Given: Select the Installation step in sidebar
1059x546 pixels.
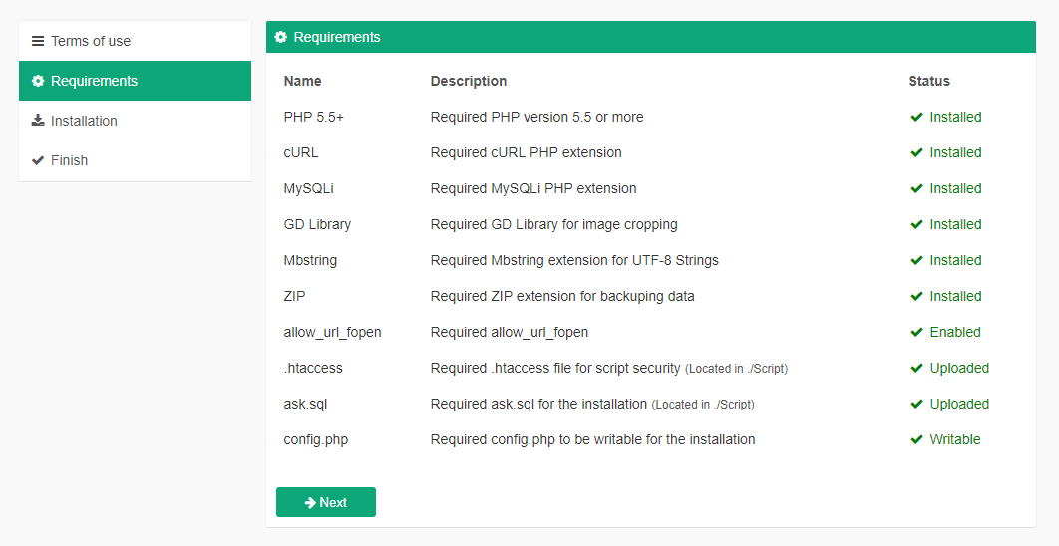Looking at the screenshot, I should pyautogui.click(x=84, y=121).
